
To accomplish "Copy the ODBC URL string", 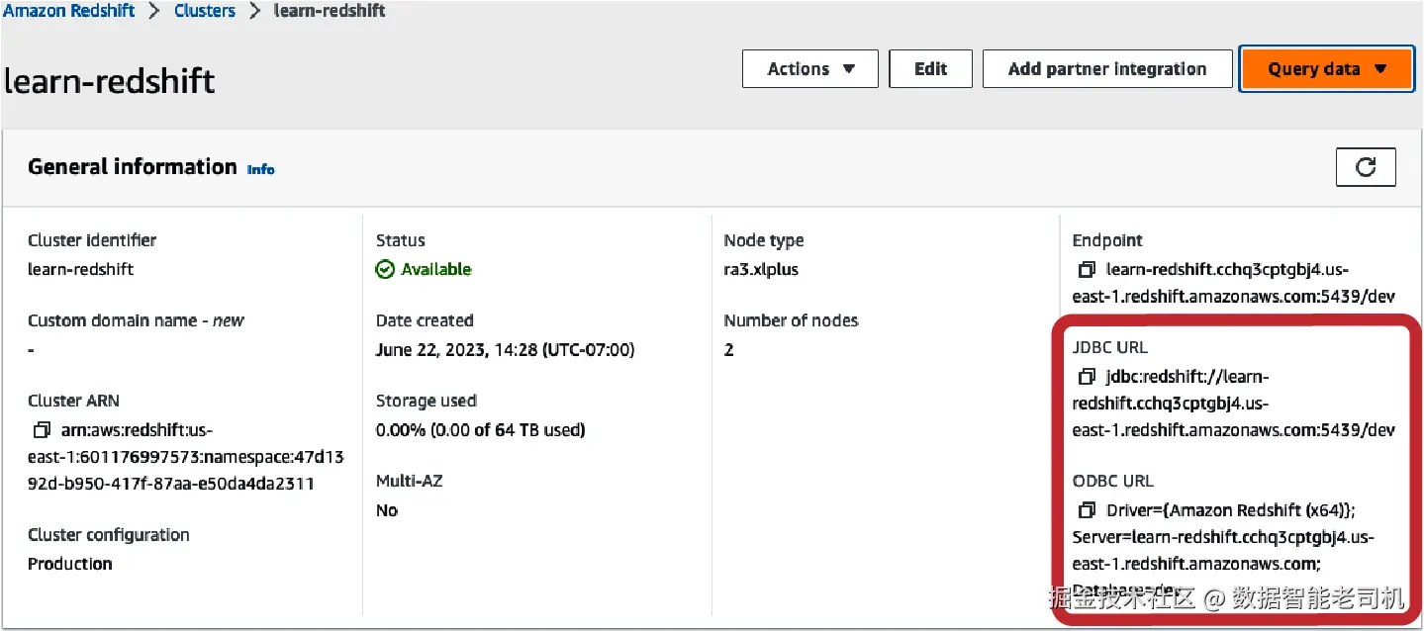I will 1087,510.
